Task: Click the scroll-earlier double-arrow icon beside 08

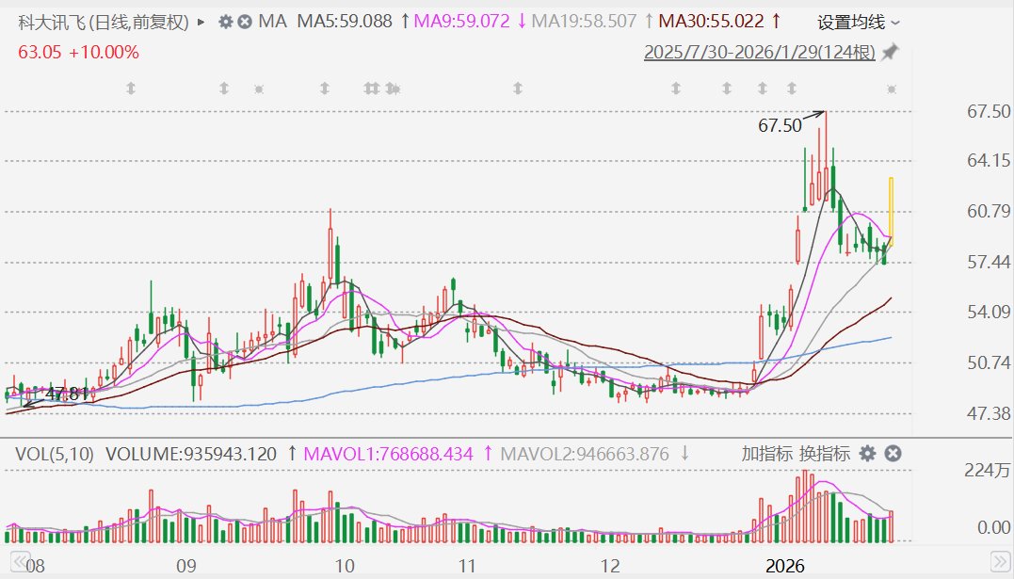Action: (x=20, y=561)
